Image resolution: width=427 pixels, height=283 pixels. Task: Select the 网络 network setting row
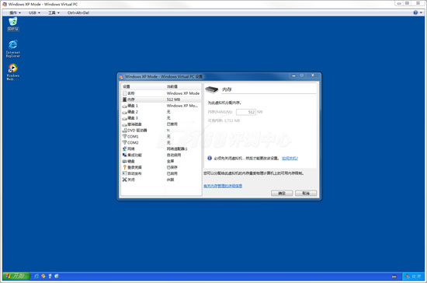tap(161, 148)
